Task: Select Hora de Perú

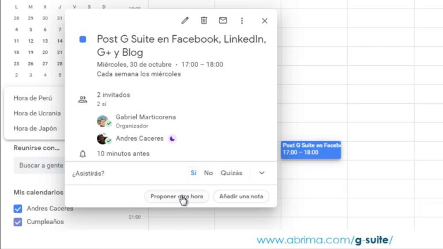Action: pos(33,98)
